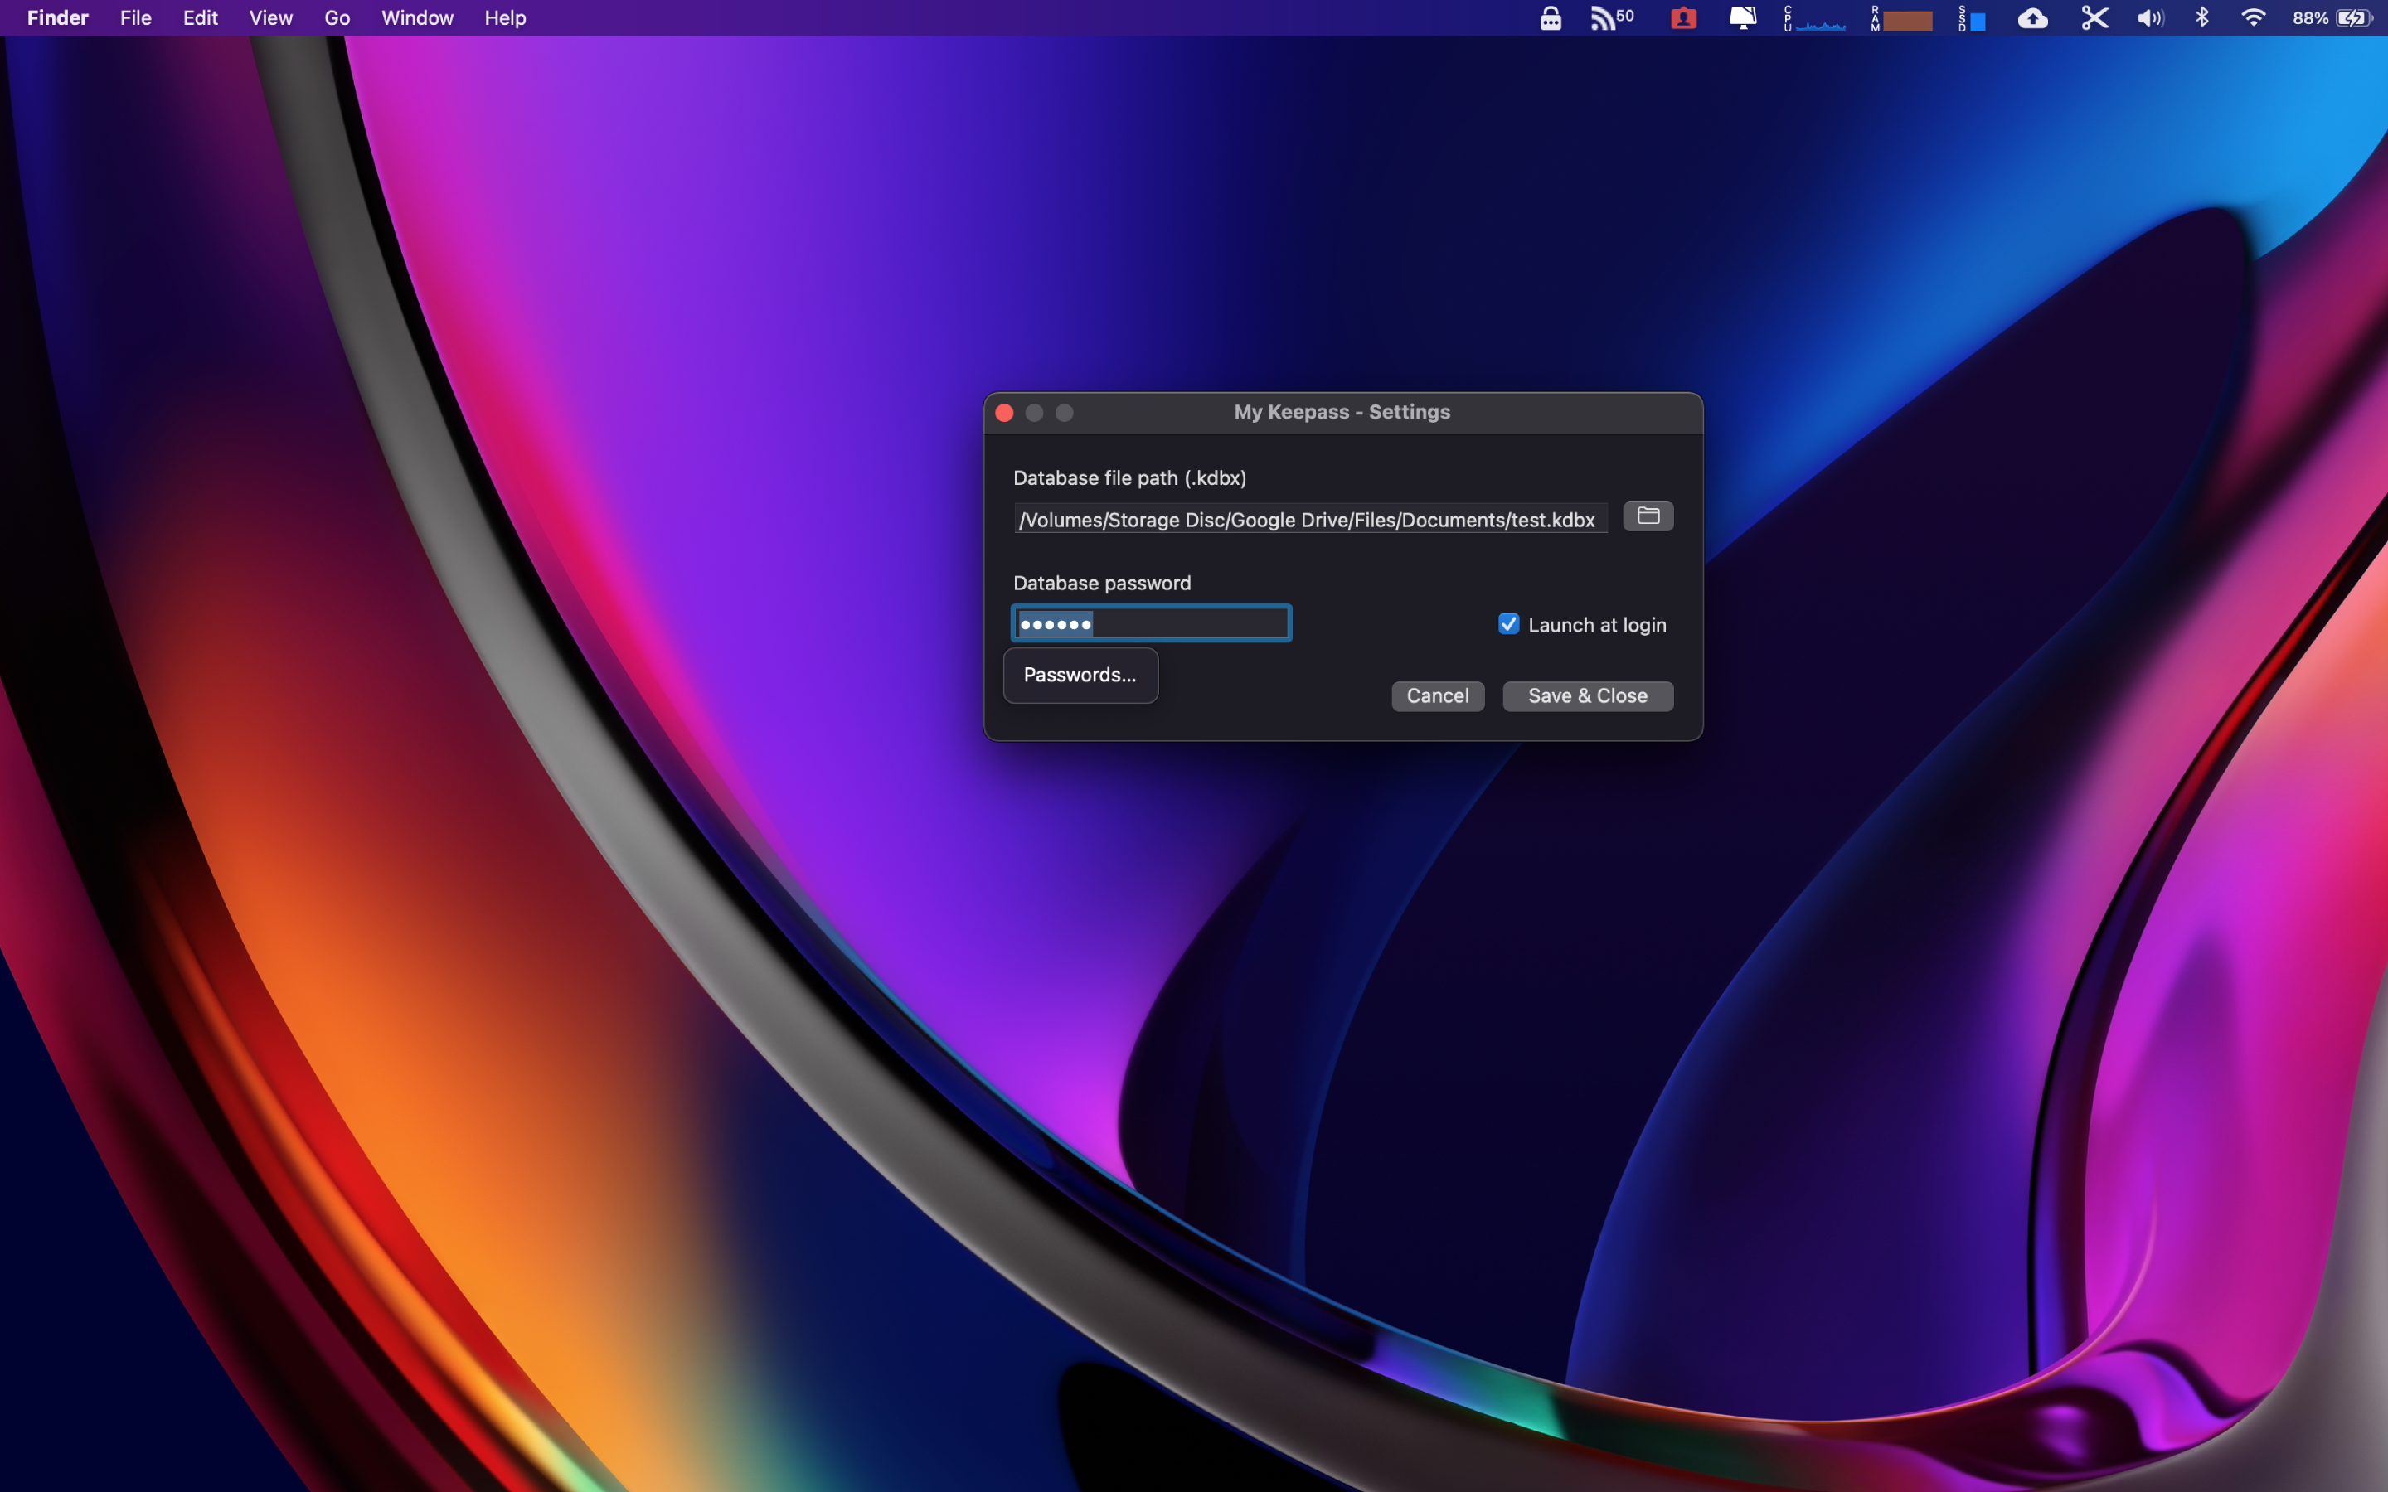The width and height of the screenshot is (2388, 1492).
Task: Close the My Keepass Settings window
Action: pos(1005,413)
